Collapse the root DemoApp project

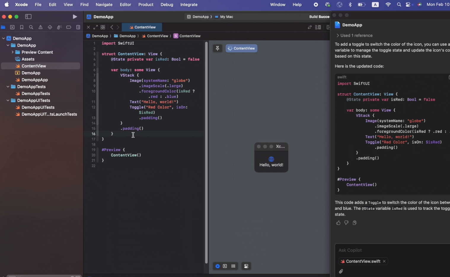[x=4, y=38]
